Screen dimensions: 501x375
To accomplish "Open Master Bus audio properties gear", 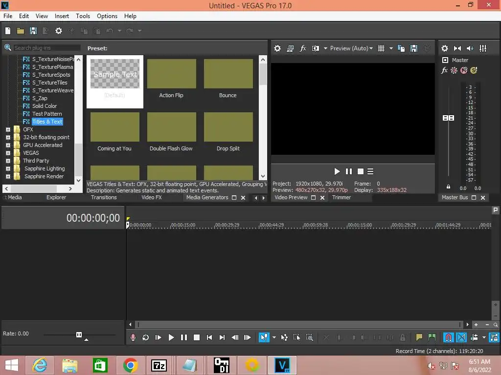I will [x=444, y=48].
